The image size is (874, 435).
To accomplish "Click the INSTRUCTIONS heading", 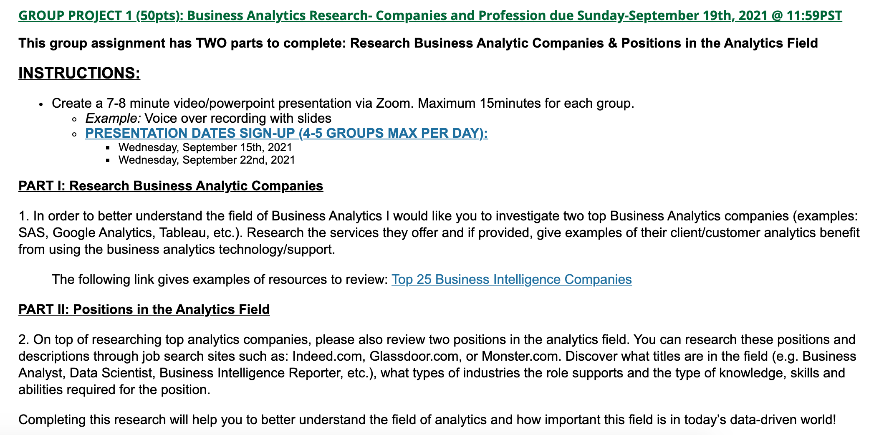I will pos(79,73).
